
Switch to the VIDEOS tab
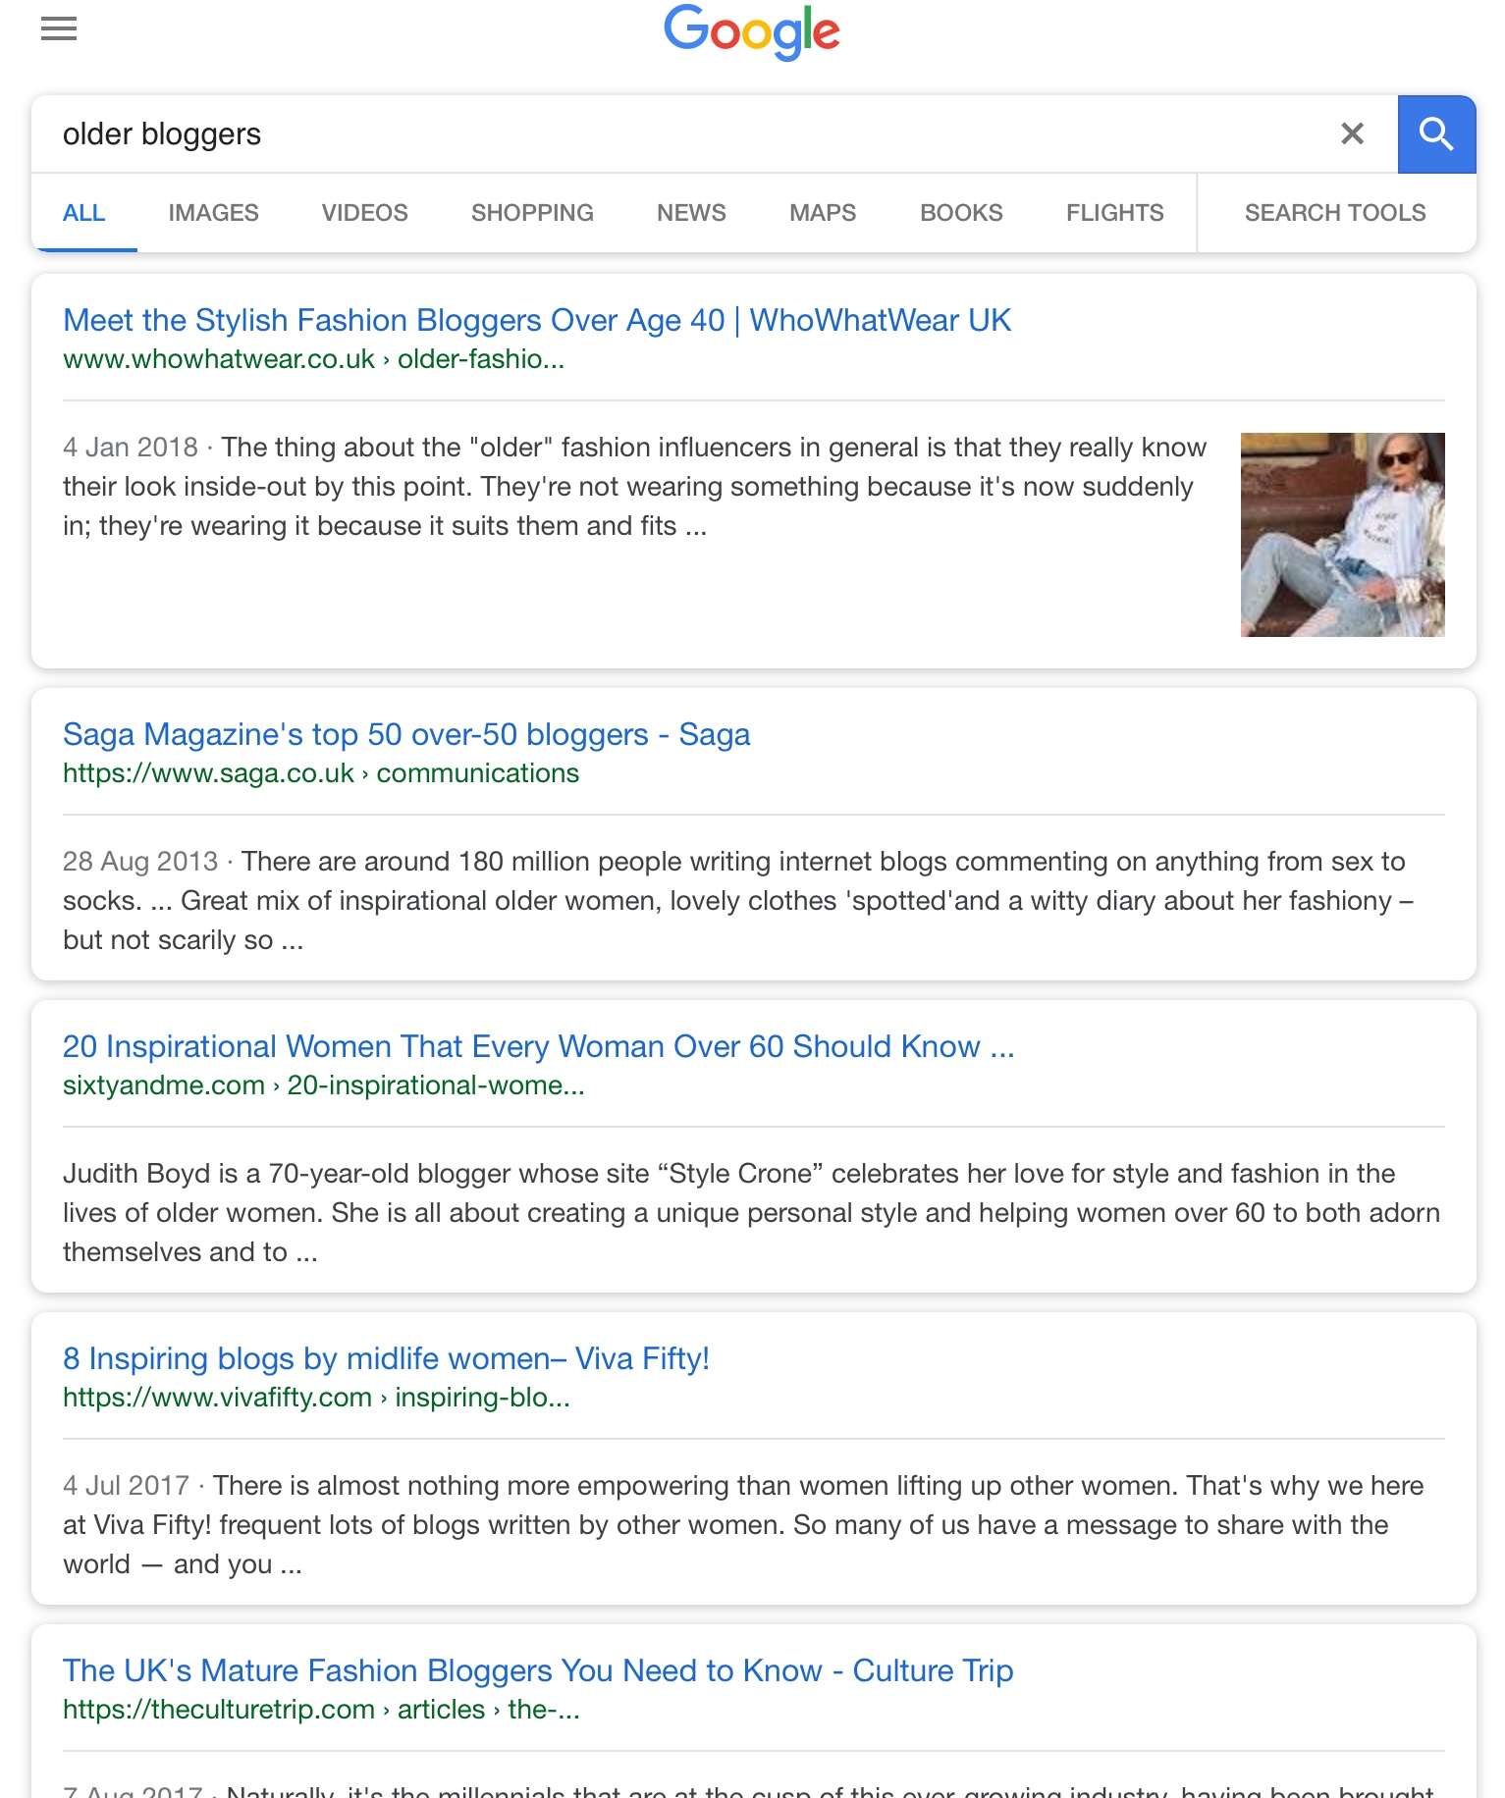click(365, 213)
